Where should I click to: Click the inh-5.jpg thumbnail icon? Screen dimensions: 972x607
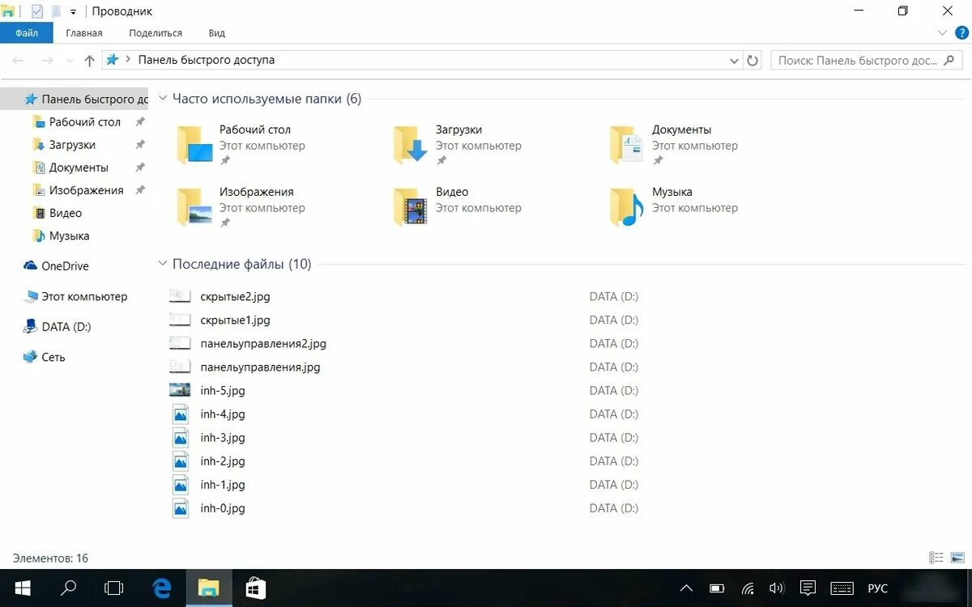point(180,390)
